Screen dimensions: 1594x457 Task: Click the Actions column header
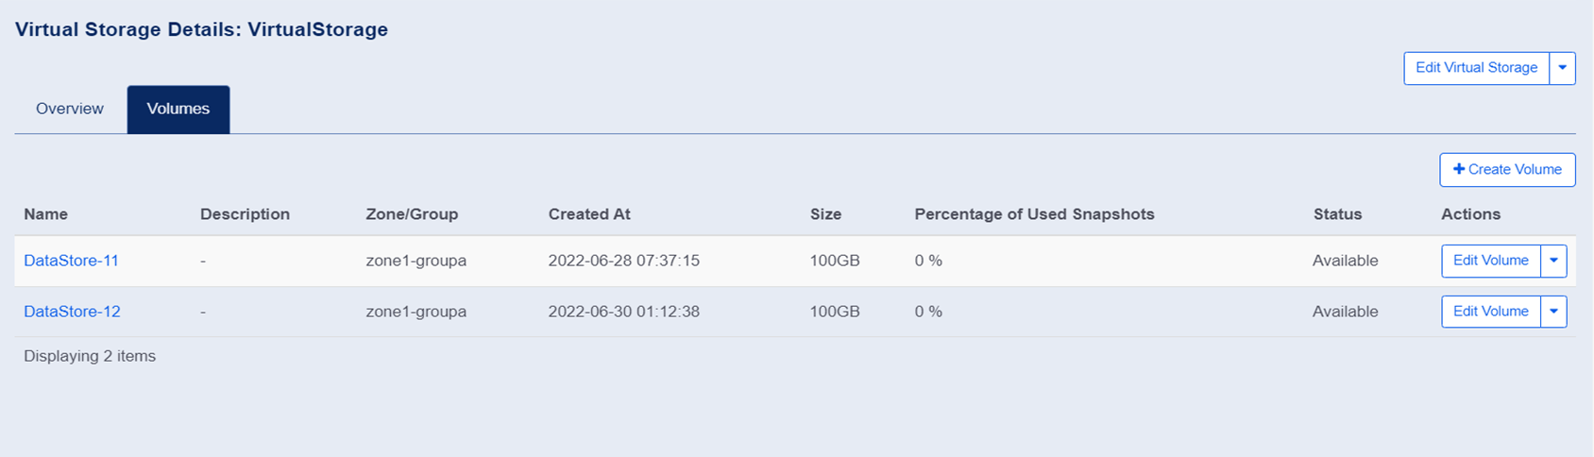[1470, 214]
